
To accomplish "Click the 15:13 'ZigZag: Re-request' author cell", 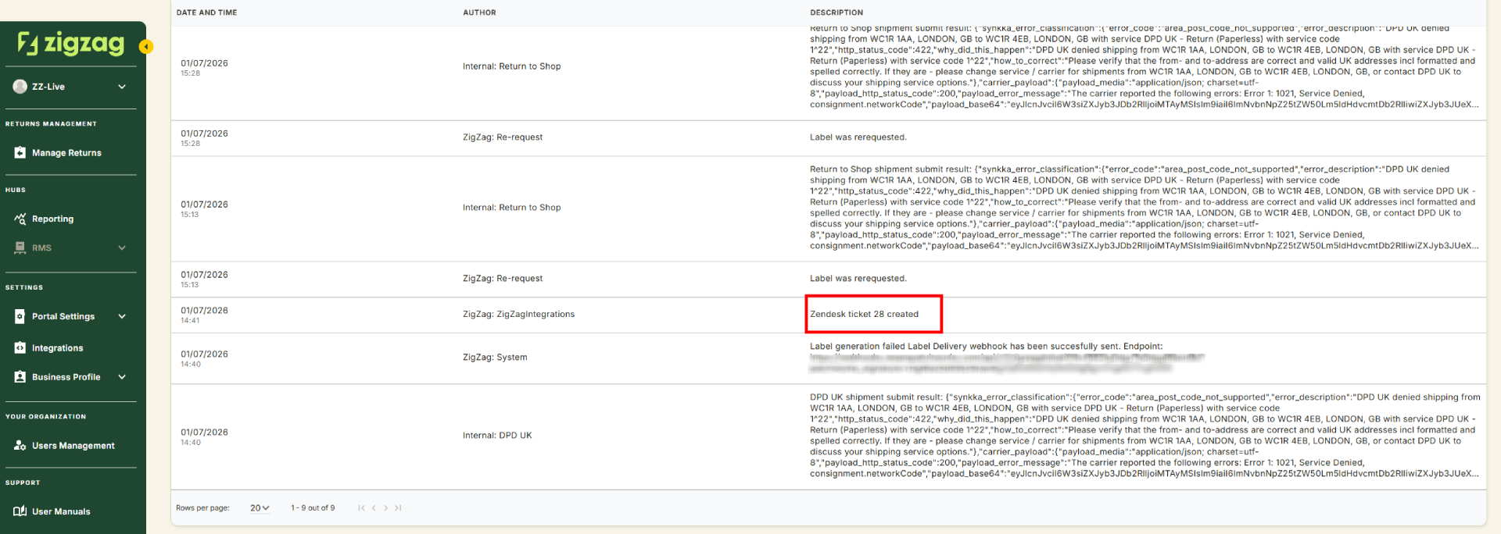I will [x=503, y=278].
